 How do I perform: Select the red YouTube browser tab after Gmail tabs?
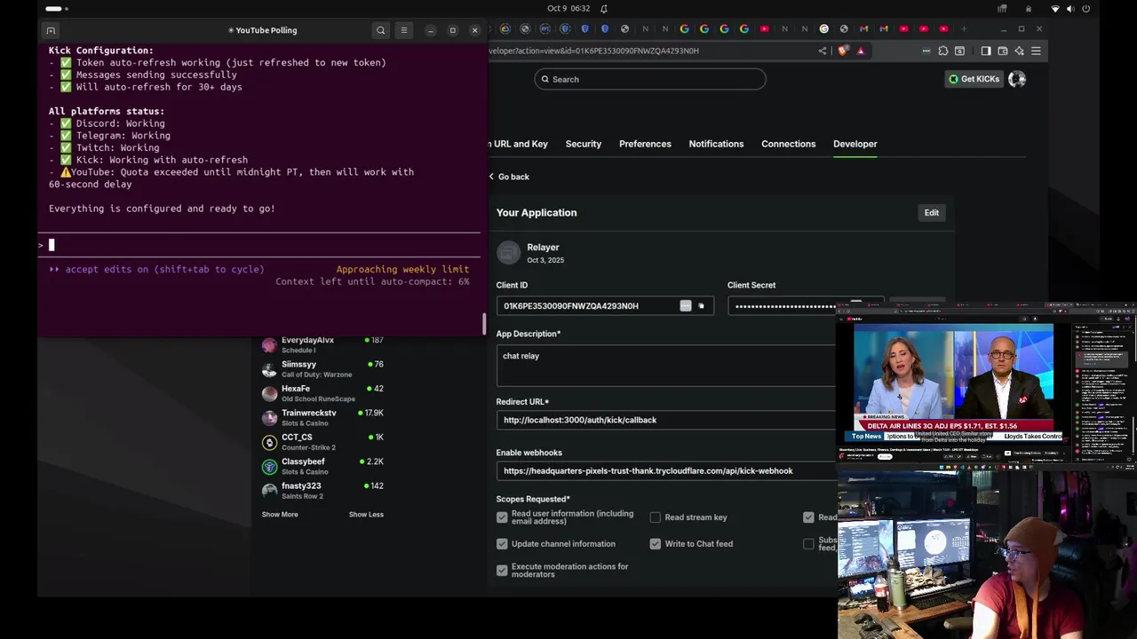pyautogui.click(x=904, y=29)
